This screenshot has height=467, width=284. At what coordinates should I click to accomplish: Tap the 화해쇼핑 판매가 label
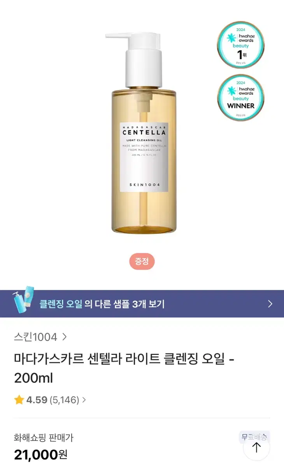pyautogui.click(x=44, y=438)
